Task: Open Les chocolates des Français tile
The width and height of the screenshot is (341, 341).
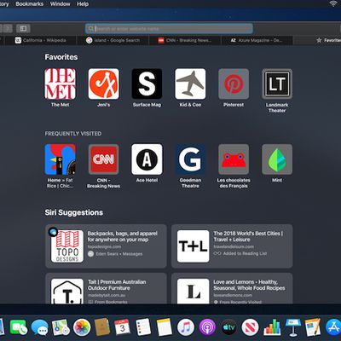Action: pyautogui.click(x=234, y=159)
